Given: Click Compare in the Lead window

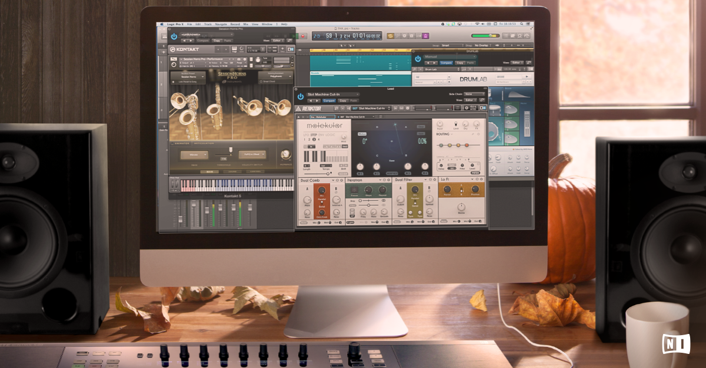Looking at the screenshot, I should [x=329, y=100].
